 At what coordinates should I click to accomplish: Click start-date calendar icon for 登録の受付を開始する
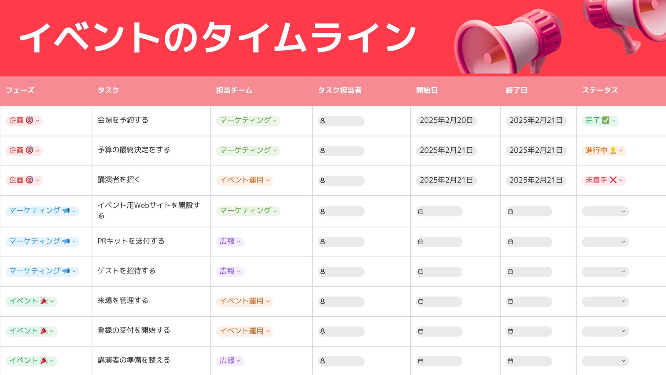[x=421, y=331]
